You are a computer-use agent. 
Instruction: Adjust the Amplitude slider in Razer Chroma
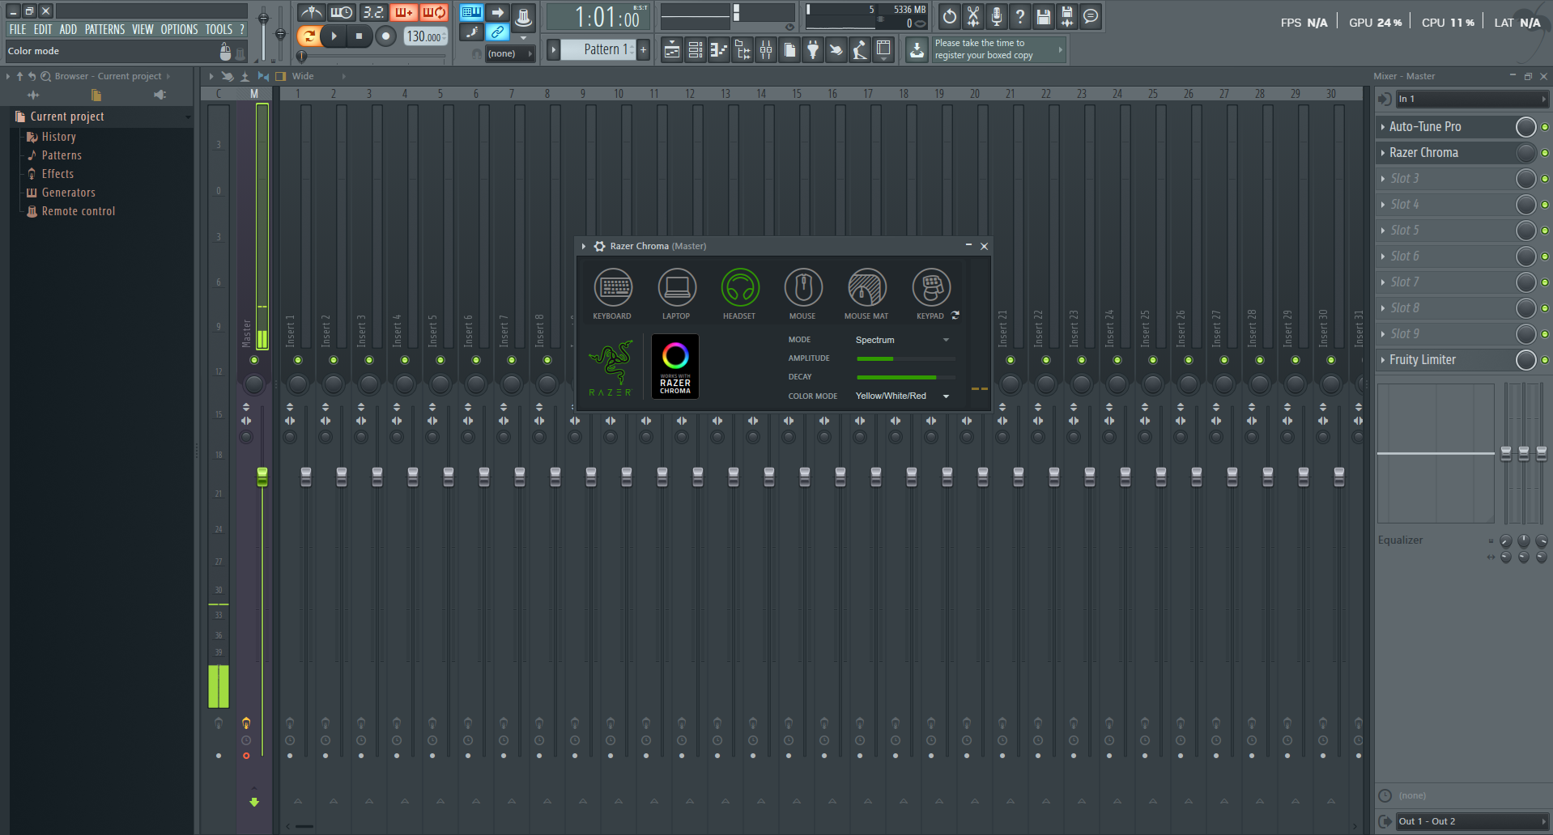906,358
